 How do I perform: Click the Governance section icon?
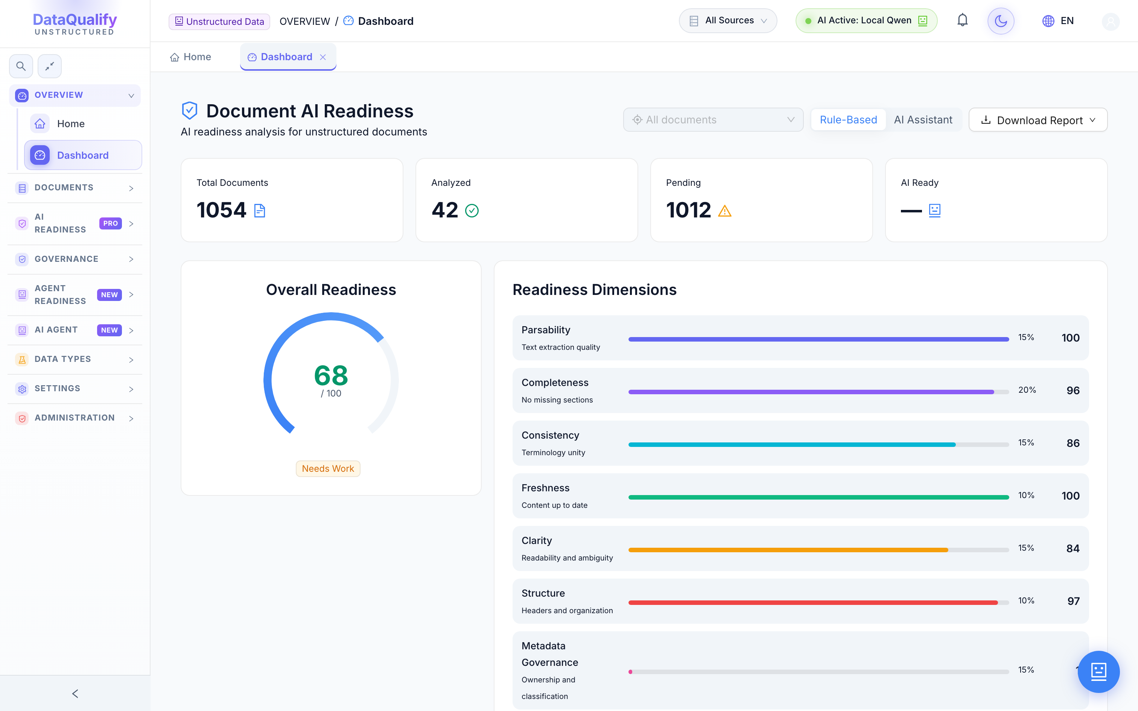22,259
